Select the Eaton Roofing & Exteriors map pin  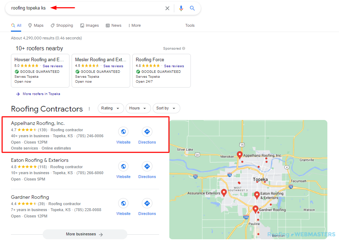[257, 195]
